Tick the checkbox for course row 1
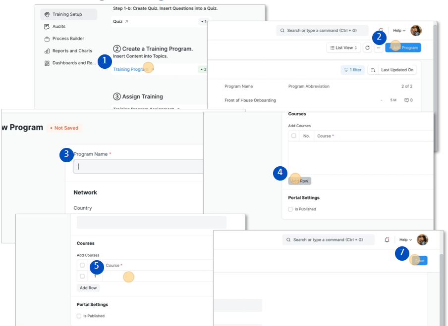Screen dimensions: 448x326 tap(82, 276)
